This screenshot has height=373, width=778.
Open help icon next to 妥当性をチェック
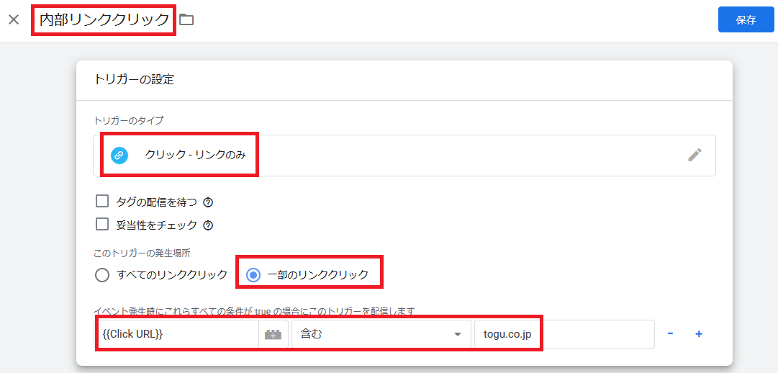click(x=208, y=225)
